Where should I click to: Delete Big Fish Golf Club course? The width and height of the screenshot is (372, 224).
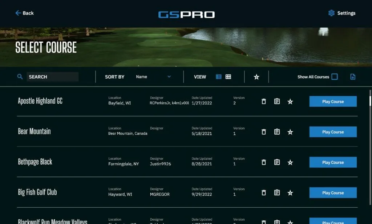click(264, 193)
